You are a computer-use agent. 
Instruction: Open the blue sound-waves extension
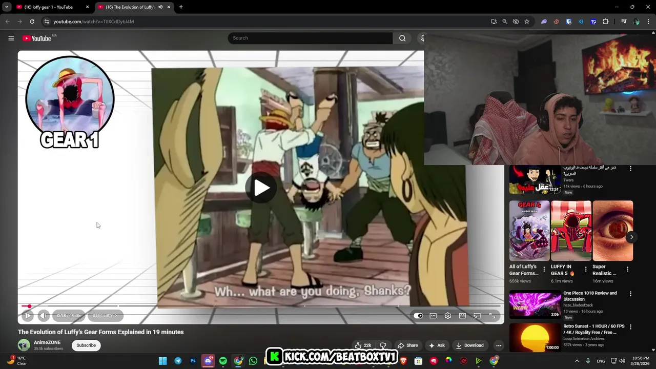point(581,22)
